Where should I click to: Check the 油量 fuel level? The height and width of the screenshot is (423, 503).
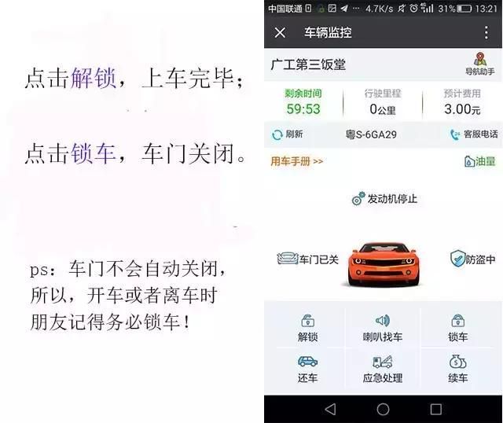(479, 161)
